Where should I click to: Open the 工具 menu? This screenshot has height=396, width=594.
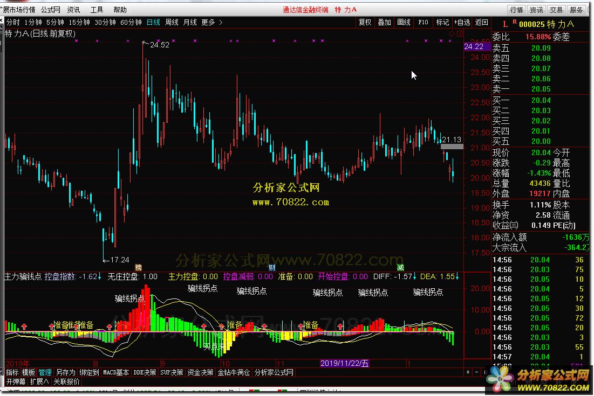tap(97, 10)
